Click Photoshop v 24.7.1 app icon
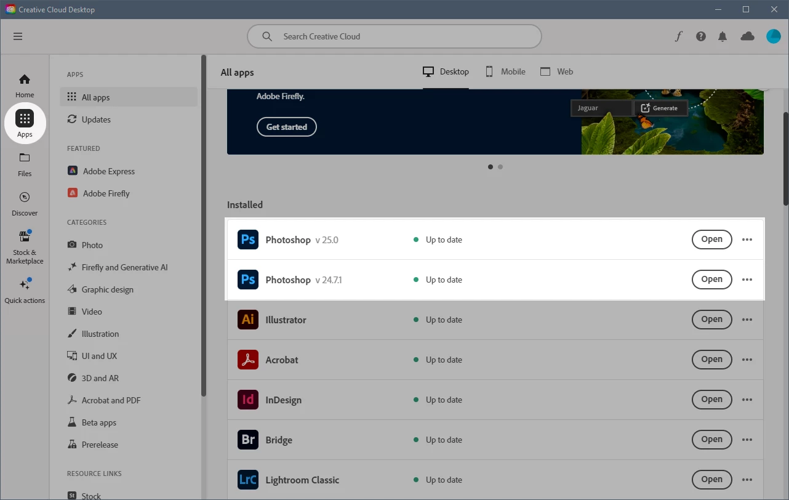The image size is (789, 500). tap(248, 280)
